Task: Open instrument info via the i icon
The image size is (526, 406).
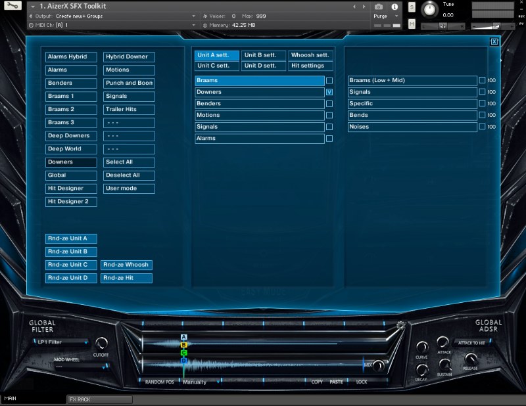Action: (394, 7)
